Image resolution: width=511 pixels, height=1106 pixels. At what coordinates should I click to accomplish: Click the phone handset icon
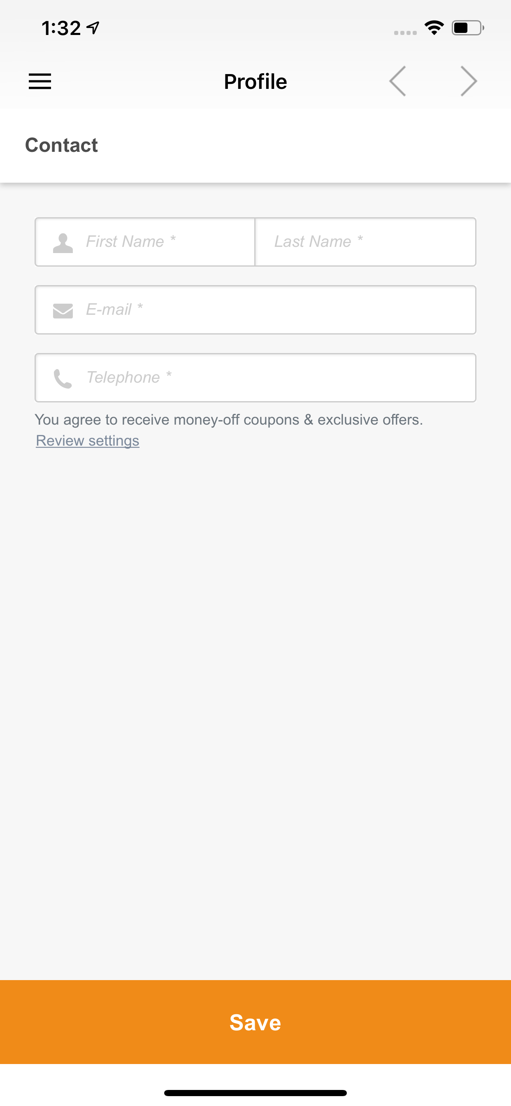pyautogui.click(x=63, y=379)
